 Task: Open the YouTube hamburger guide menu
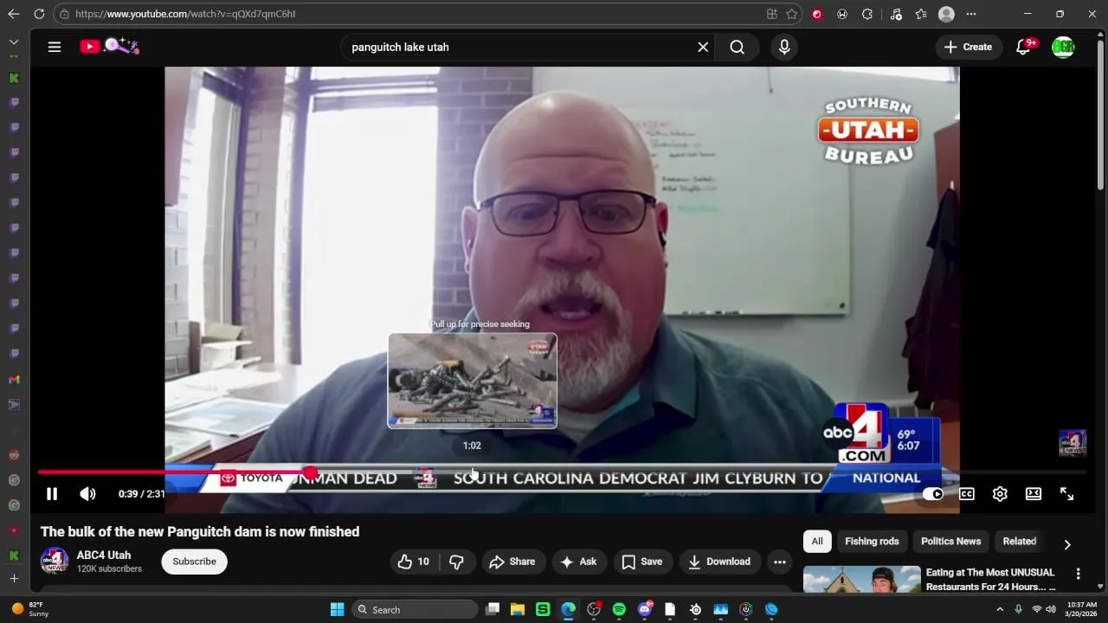pos(55,47)
